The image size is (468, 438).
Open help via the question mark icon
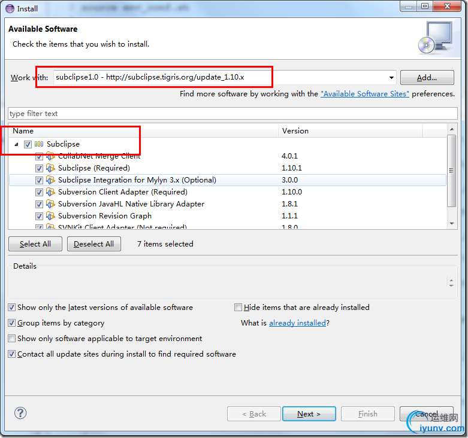20,413
